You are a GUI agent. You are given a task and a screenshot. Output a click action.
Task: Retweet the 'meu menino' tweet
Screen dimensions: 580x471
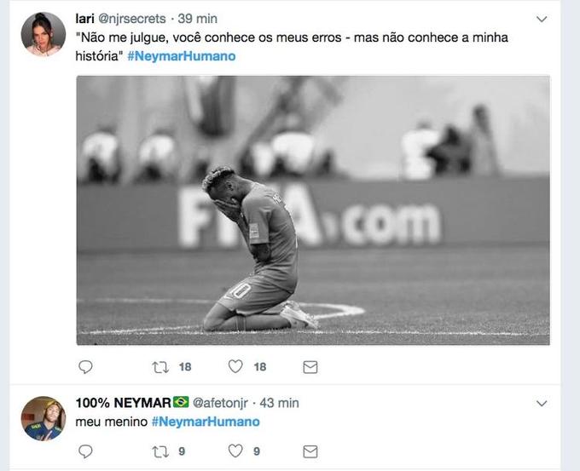[x=159, y=451]
